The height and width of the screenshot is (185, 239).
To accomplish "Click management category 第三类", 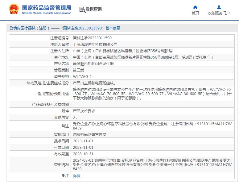I will (78, 70).
